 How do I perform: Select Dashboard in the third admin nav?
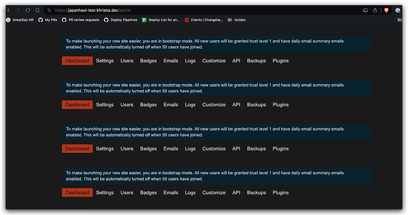tap(77, 149)
